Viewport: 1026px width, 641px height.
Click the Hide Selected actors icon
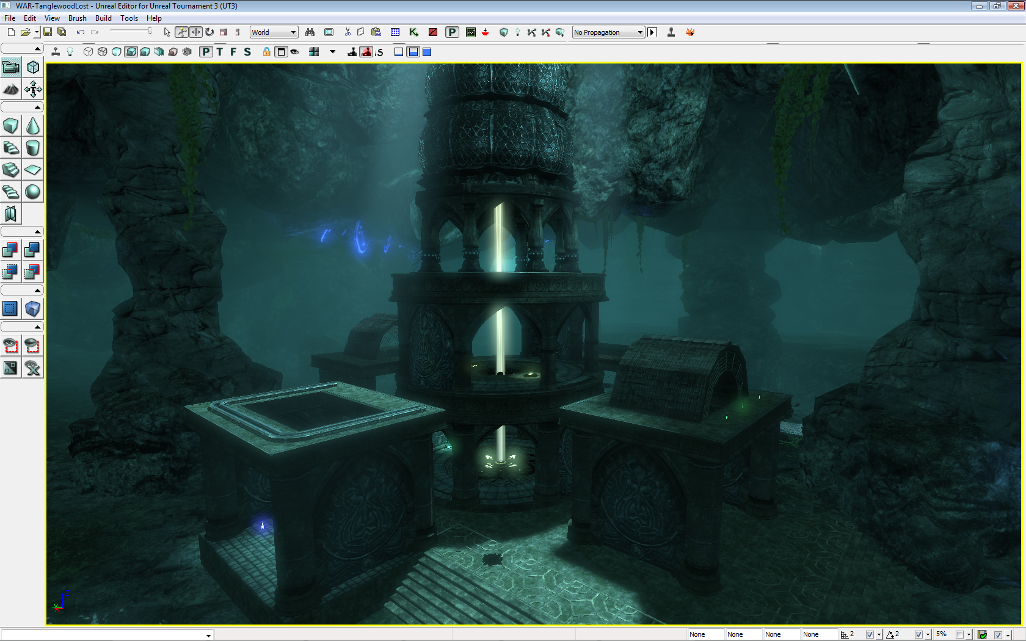33,346
